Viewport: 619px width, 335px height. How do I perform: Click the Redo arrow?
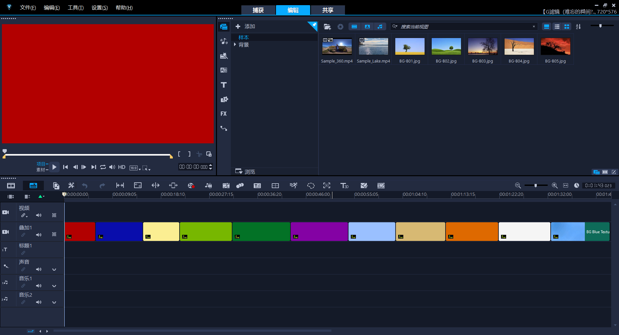(102, 186)
